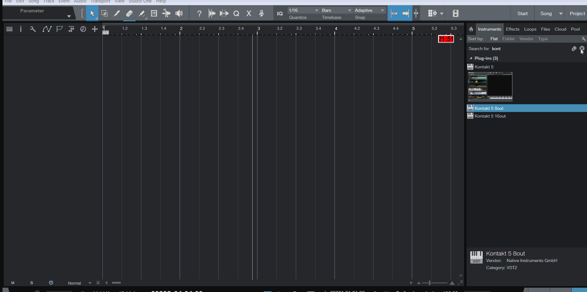Image resolution: width=587 pixels, height=292 pixels.
Task: Toggle the IQ input quantize button
Action: pyautogui.click(x=280, y=14)
